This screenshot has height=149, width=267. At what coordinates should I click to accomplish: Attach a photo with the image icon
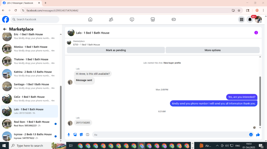point(75,134)
